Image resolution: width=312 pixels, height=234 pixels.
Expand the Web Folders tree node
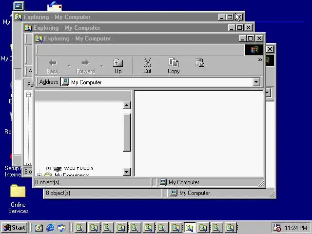[x=48, y=168]
